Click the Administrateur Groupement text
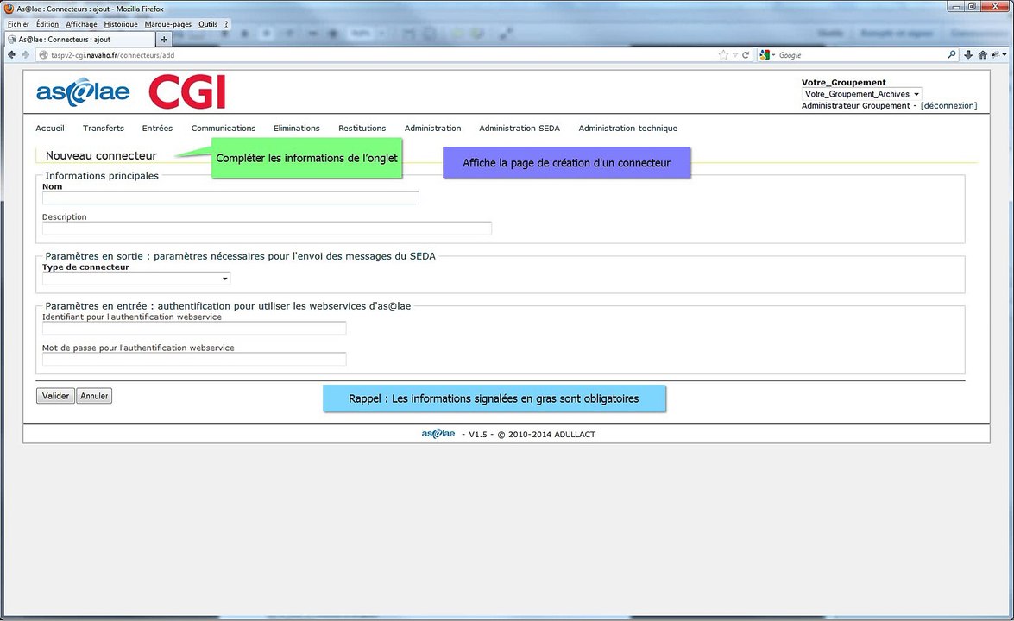Viewport: 1014px width, 621px height. coord(855,106)
